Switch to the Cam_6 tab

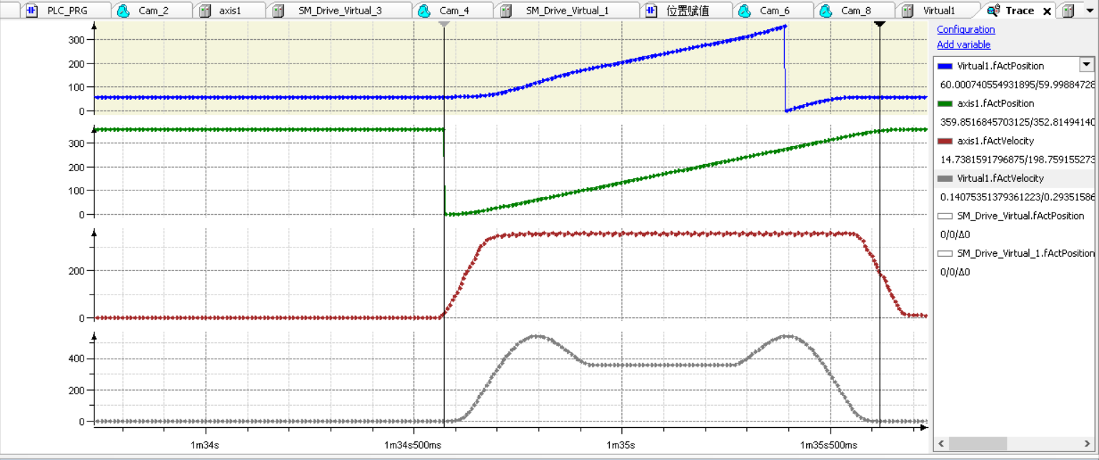click(774, 11)
